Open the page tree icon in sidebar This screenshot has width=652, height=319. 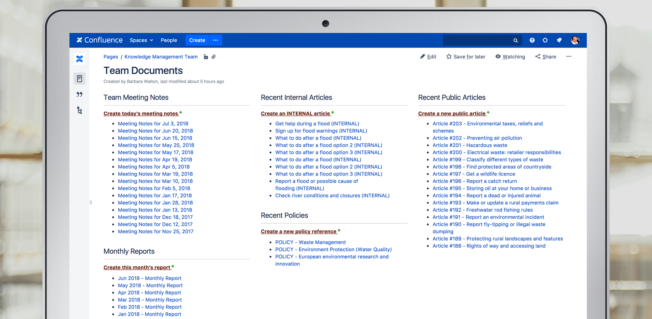(x=79, y=111)
